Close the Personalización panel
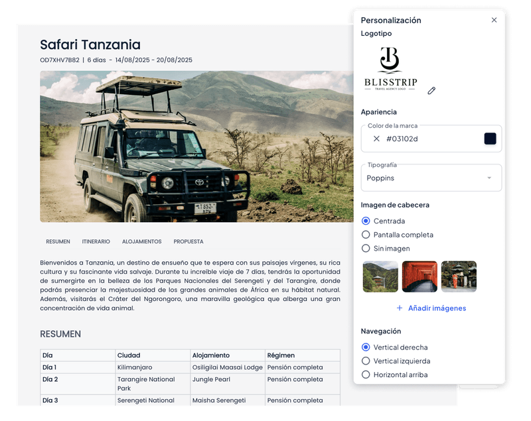 click(x=495, y=20)
